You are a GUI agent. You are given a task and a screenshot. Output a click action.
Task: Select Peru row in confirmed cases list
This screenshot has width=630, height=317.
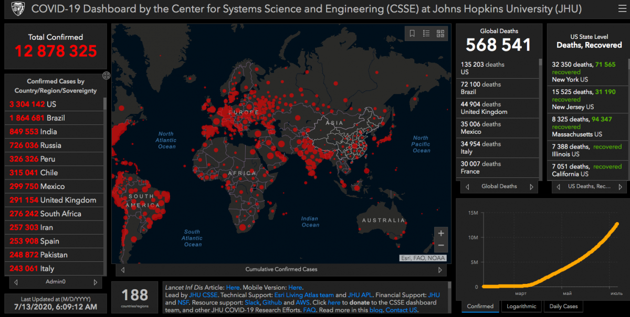pyautogui.click(x=55, y=158)
